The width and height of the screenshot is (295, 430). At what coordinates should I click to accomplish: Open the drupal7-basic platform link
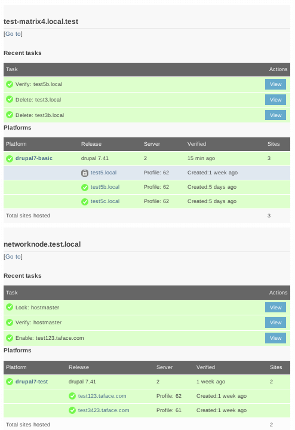click(34, 158)
